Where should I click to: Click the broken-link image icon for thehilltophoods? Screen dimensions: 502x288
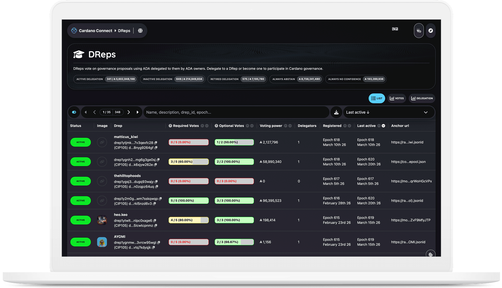(102, 181)
